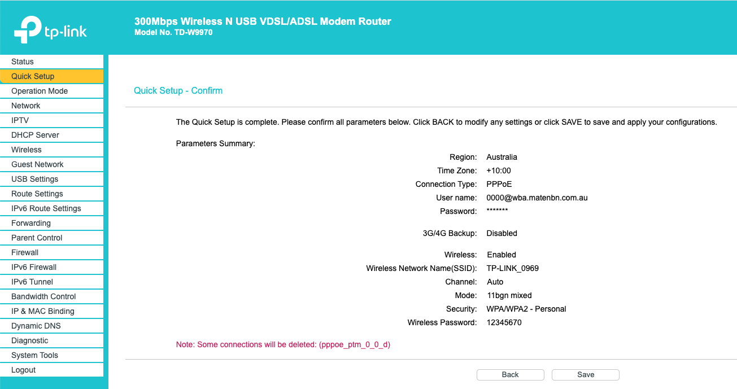Click the Back button

coord(511,375)
